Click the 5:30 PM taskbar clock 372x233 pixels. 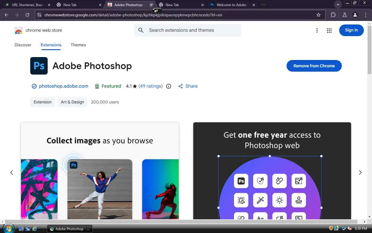tap(361, 229)
